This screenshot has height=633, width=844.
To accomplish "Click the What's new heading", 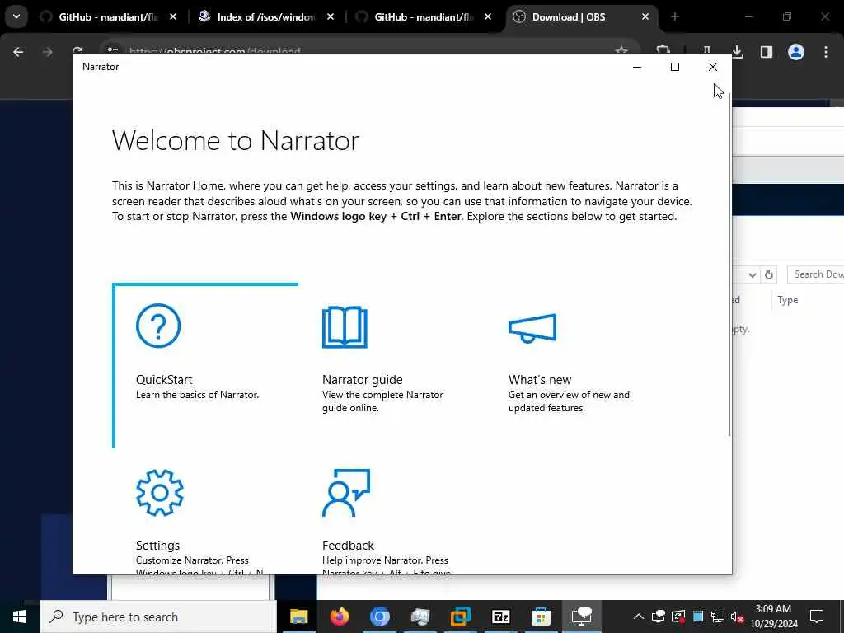I will [539, 379].
